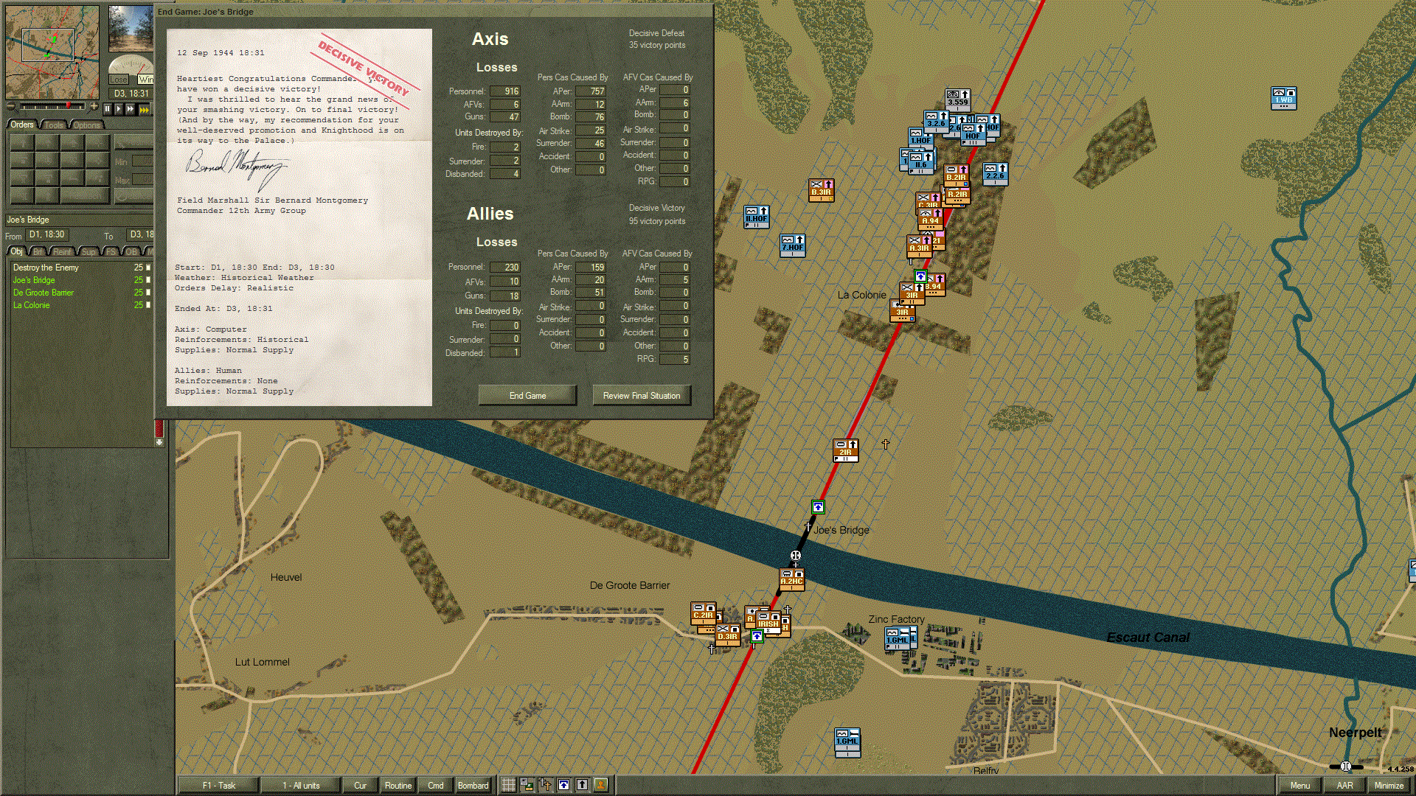Open the AAR report button

click(x=1344, y=786)
